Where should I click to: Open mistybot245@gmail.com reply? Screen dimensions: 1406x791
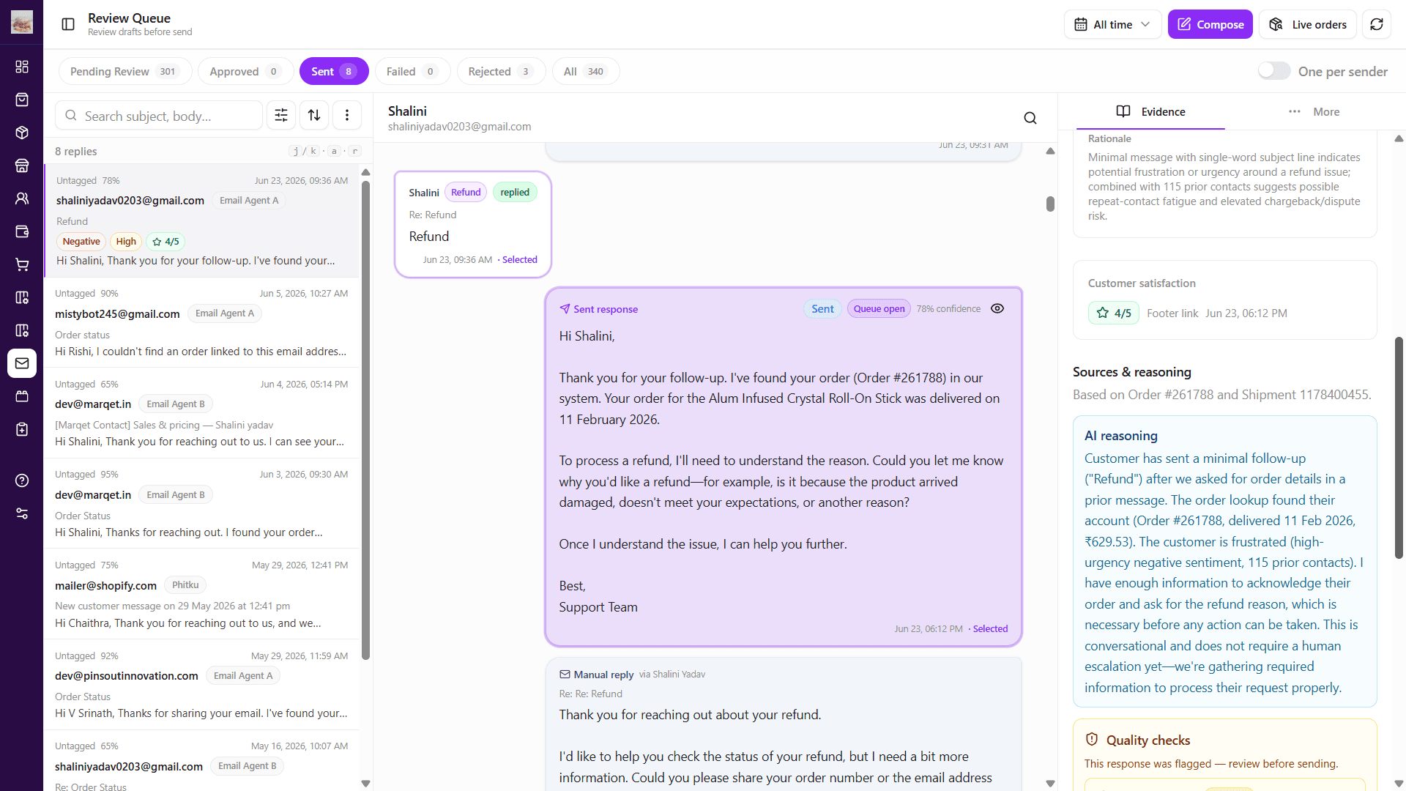tap(202, 322)
